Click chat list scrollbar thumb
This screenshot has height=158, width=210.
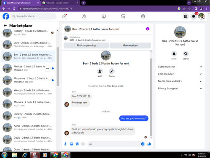click(x=58, y=67)
